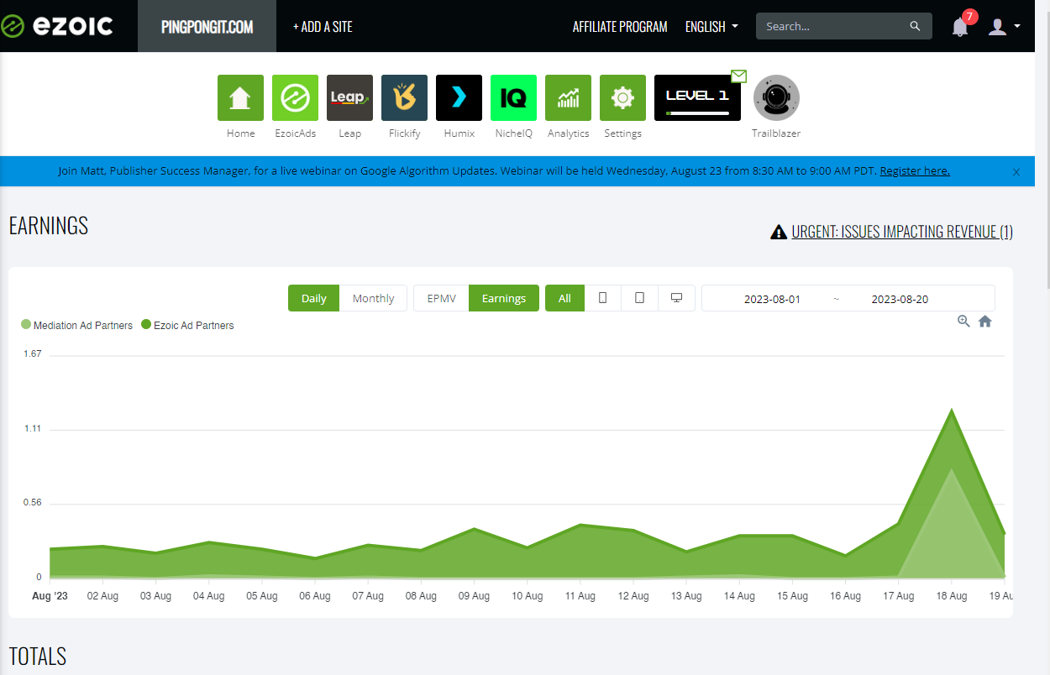Open the Affiliate Program link

pyautogui.click(x=620, y=27)
